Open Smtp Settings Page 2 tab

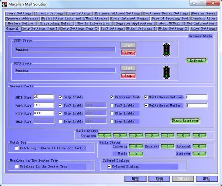(79, 28)
